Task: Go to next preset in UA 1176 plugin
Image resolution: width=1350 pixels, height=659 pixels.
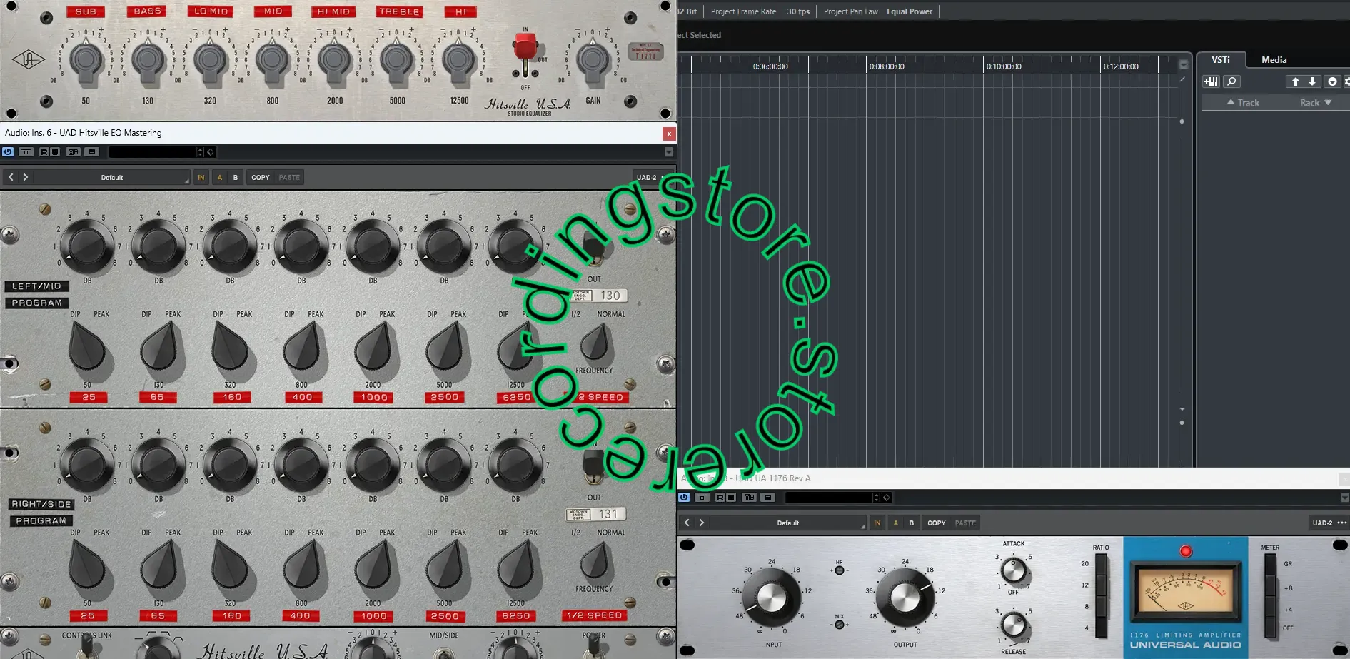Action: coord(702,523)
